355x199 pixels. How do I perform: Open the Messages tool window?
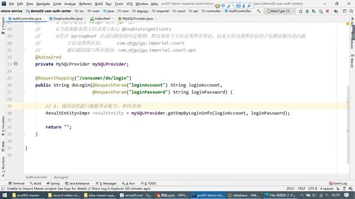106,184
